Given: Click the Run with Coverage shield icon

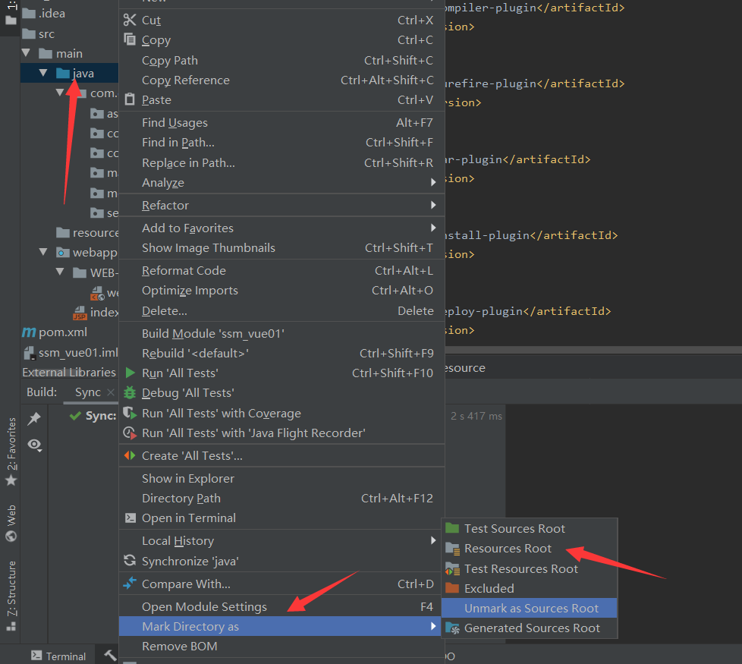Looking at the screenshot, I should click(129, 413).
